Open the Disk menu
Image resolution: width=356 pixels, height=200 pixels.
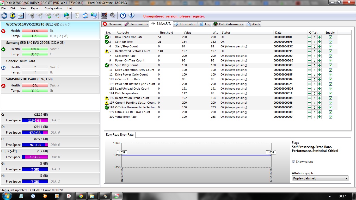tap(13, 8)
